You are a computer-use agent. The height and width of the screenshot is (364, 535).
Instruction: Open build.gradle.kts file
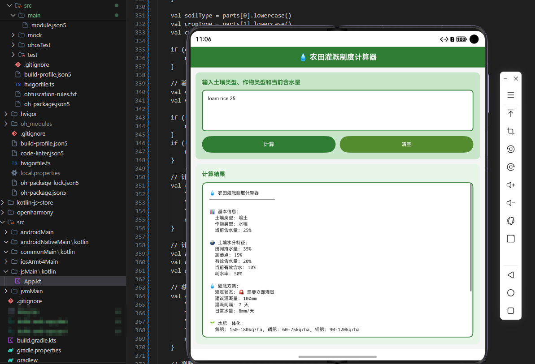coord(36,341)
